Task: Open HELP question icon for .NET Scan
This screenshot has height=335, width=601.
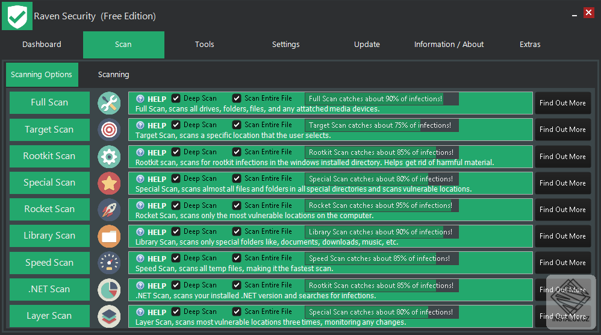Action: [140, 285]
